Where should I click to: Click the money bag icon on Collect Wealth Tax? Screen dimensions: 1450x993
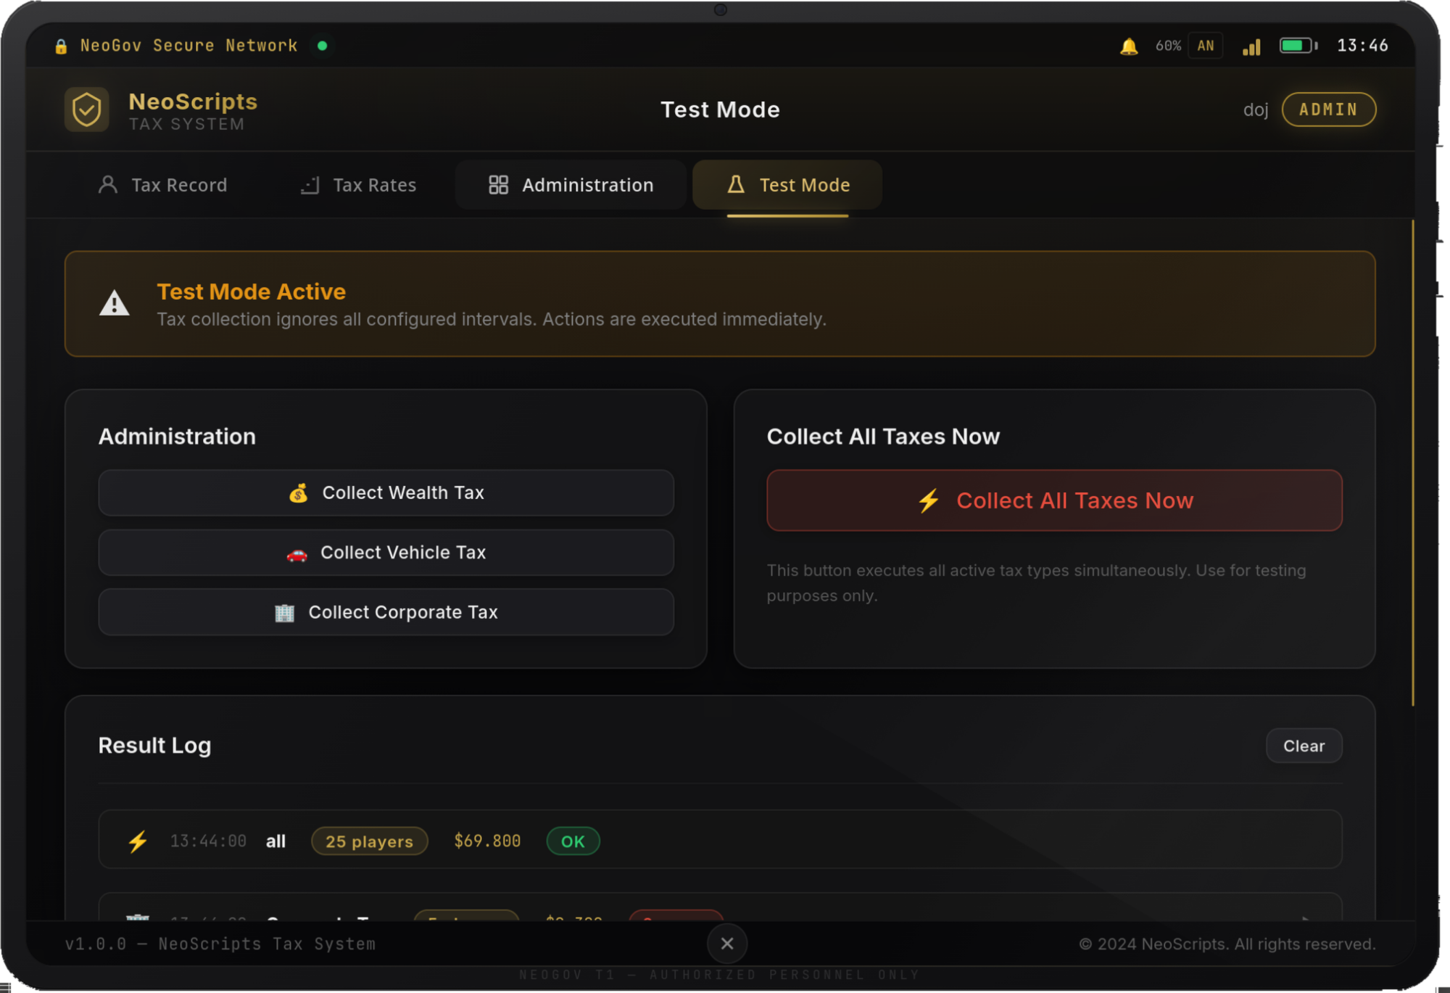[x=299, y=493]
